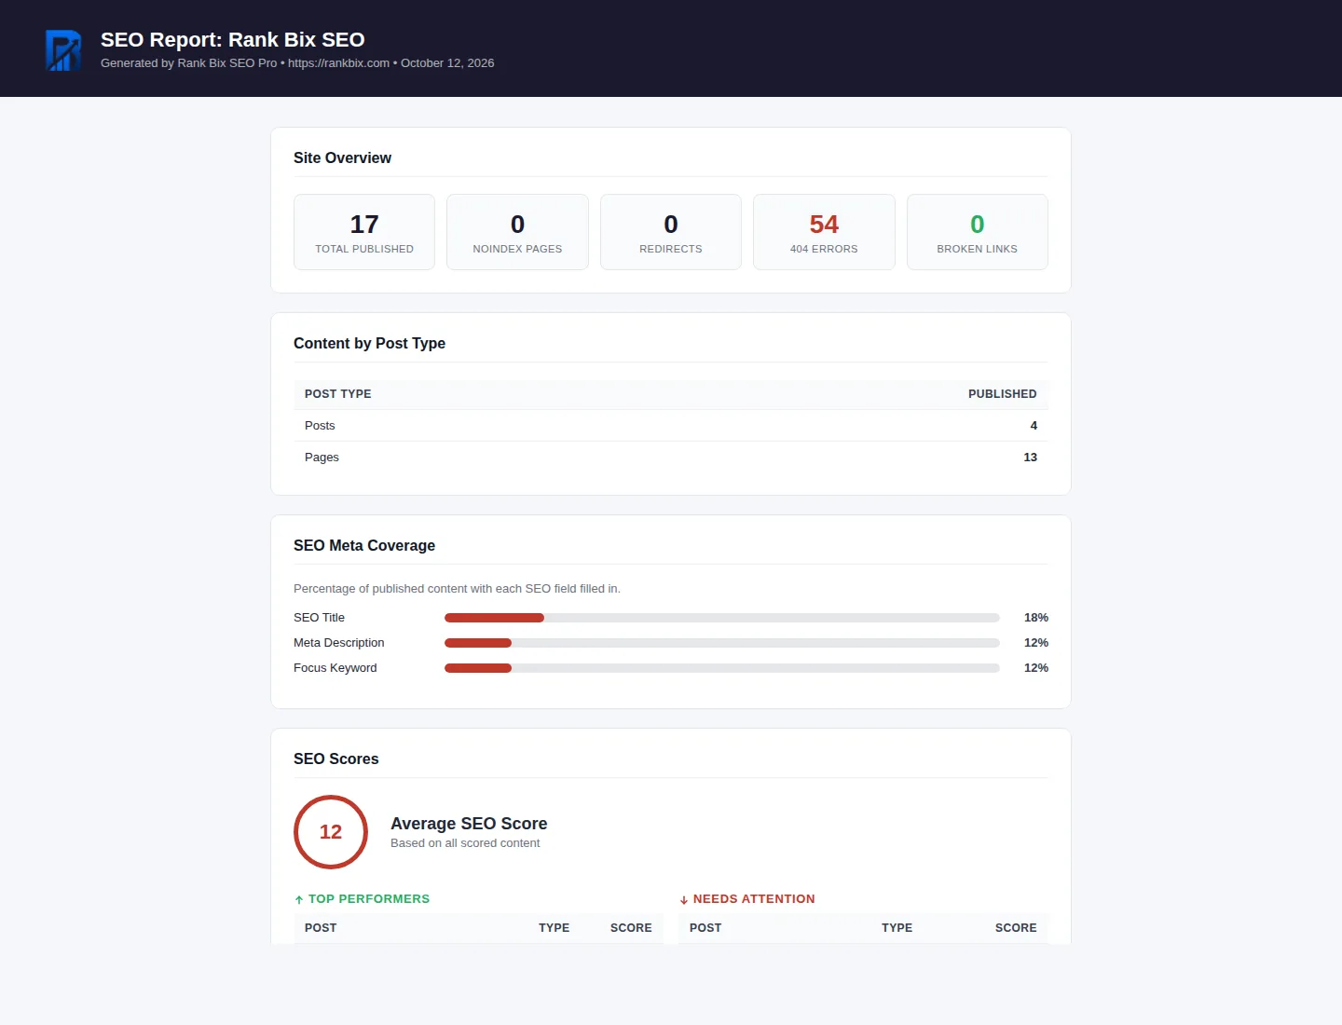Click the green up arrow beside Top Performers
This screenshot has height=1025, width=1342.
pyautogui.click(x=299, y=900)
